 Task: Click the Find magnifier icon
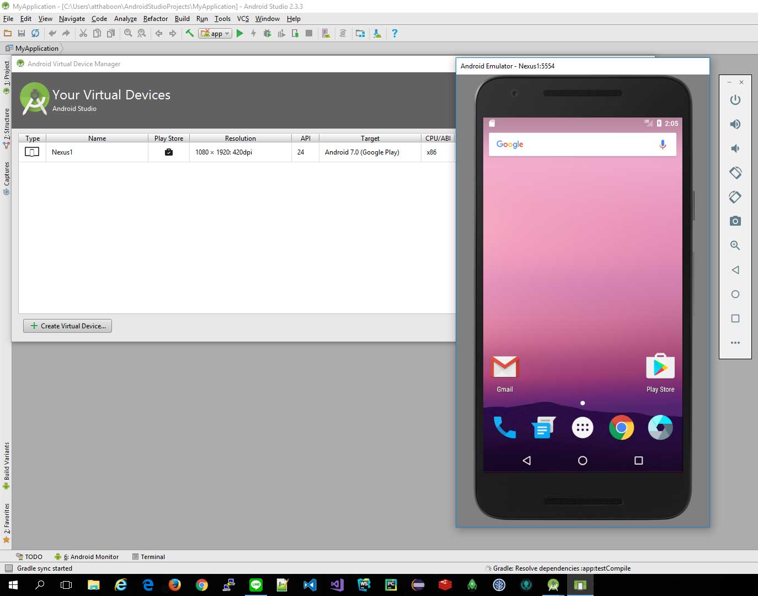pyautogui.click(x=128, y=33)
